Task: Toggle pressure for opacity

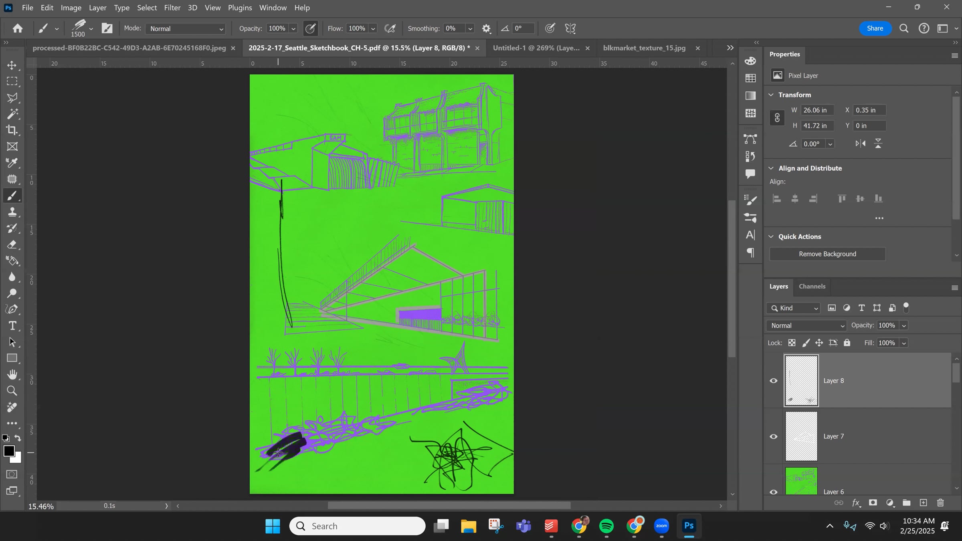Action: point(311,28)
